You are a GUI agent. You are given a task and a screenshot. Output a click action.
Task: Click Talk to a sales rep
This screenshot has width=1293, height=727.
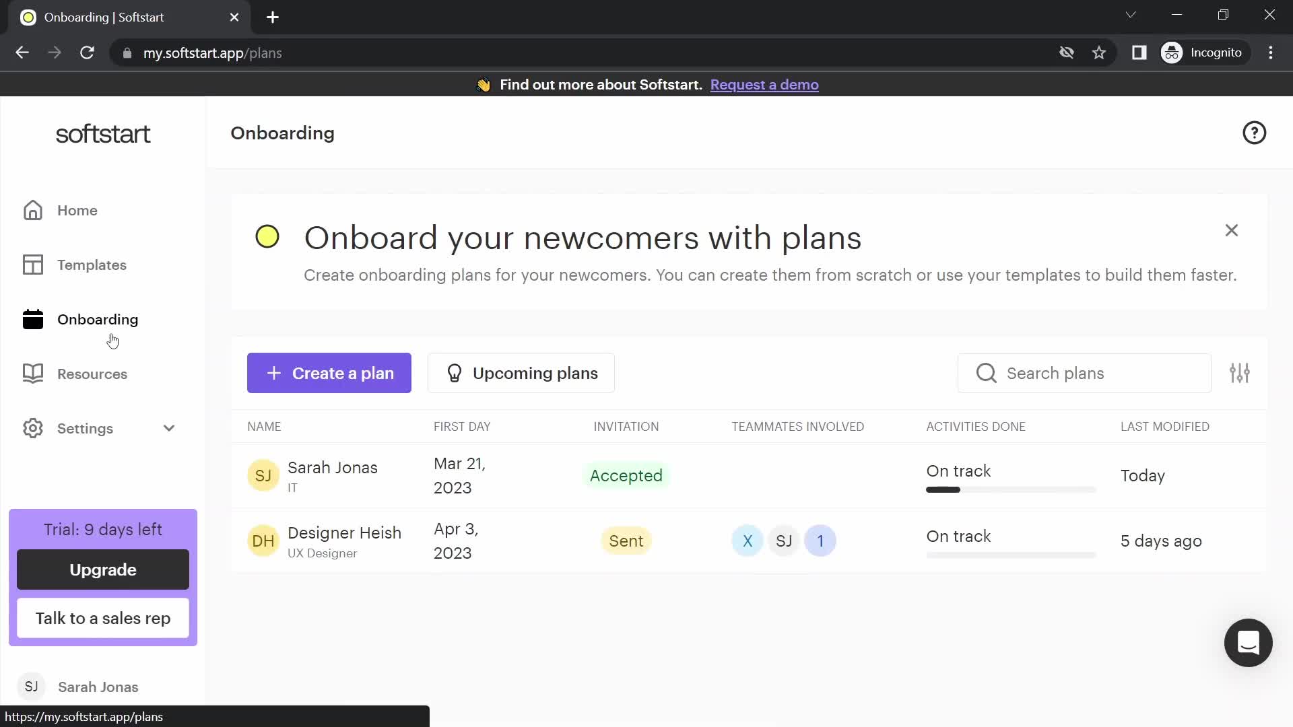pyautogui.click(x=103, y=618)
